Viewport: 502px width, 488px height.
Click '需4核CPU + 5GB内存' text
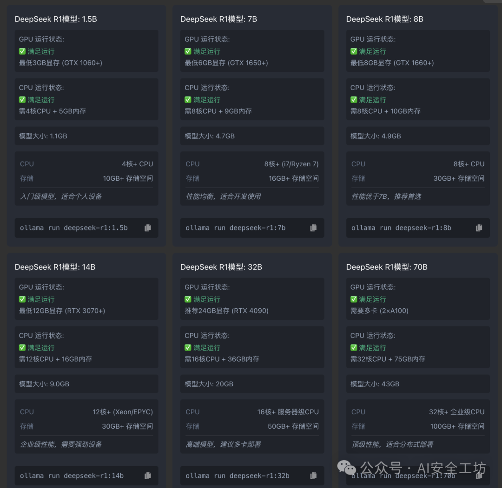click(53, 111)
